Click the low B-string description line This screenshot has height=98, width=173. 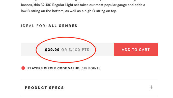69,11
